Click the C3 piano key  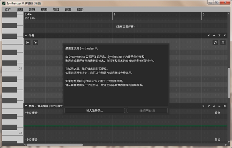(x=20, y=133)
